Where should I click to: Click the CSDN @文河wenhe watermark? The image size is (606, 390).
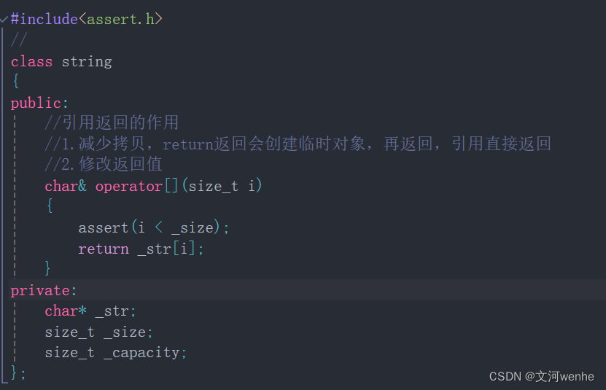pos(541,376)
